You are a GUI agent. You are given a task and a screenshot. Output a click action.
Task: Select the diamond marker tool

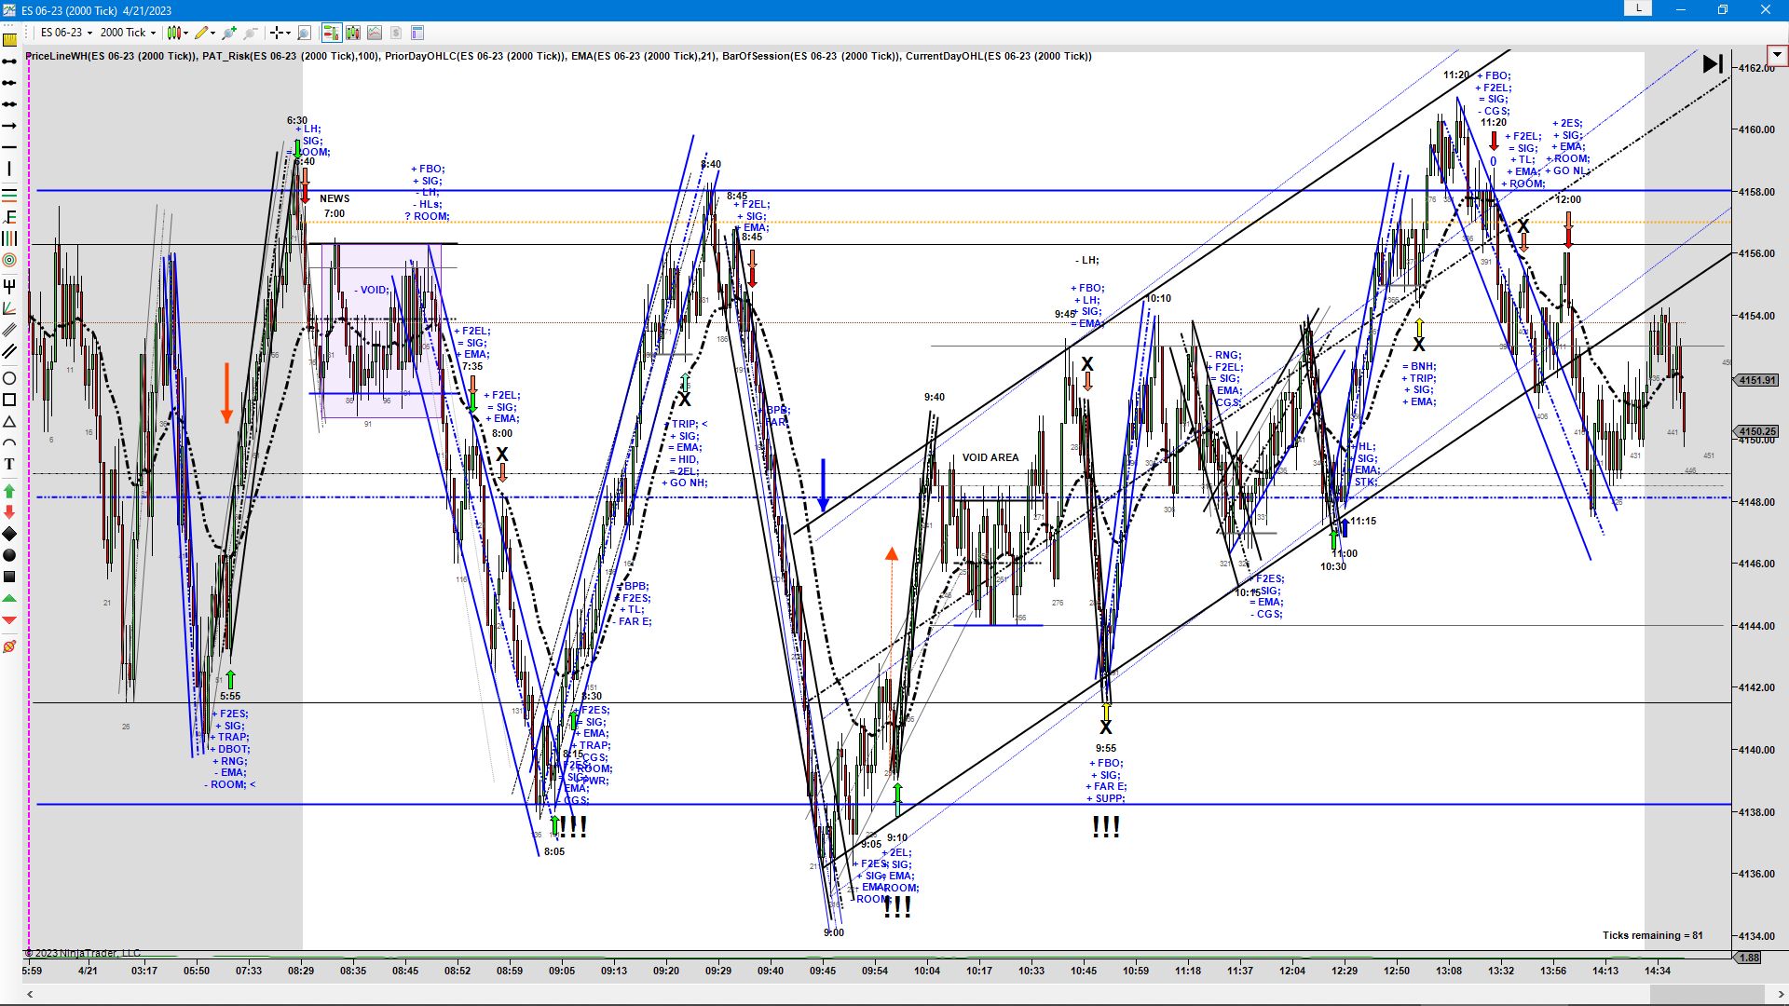[x=9, y=533]
